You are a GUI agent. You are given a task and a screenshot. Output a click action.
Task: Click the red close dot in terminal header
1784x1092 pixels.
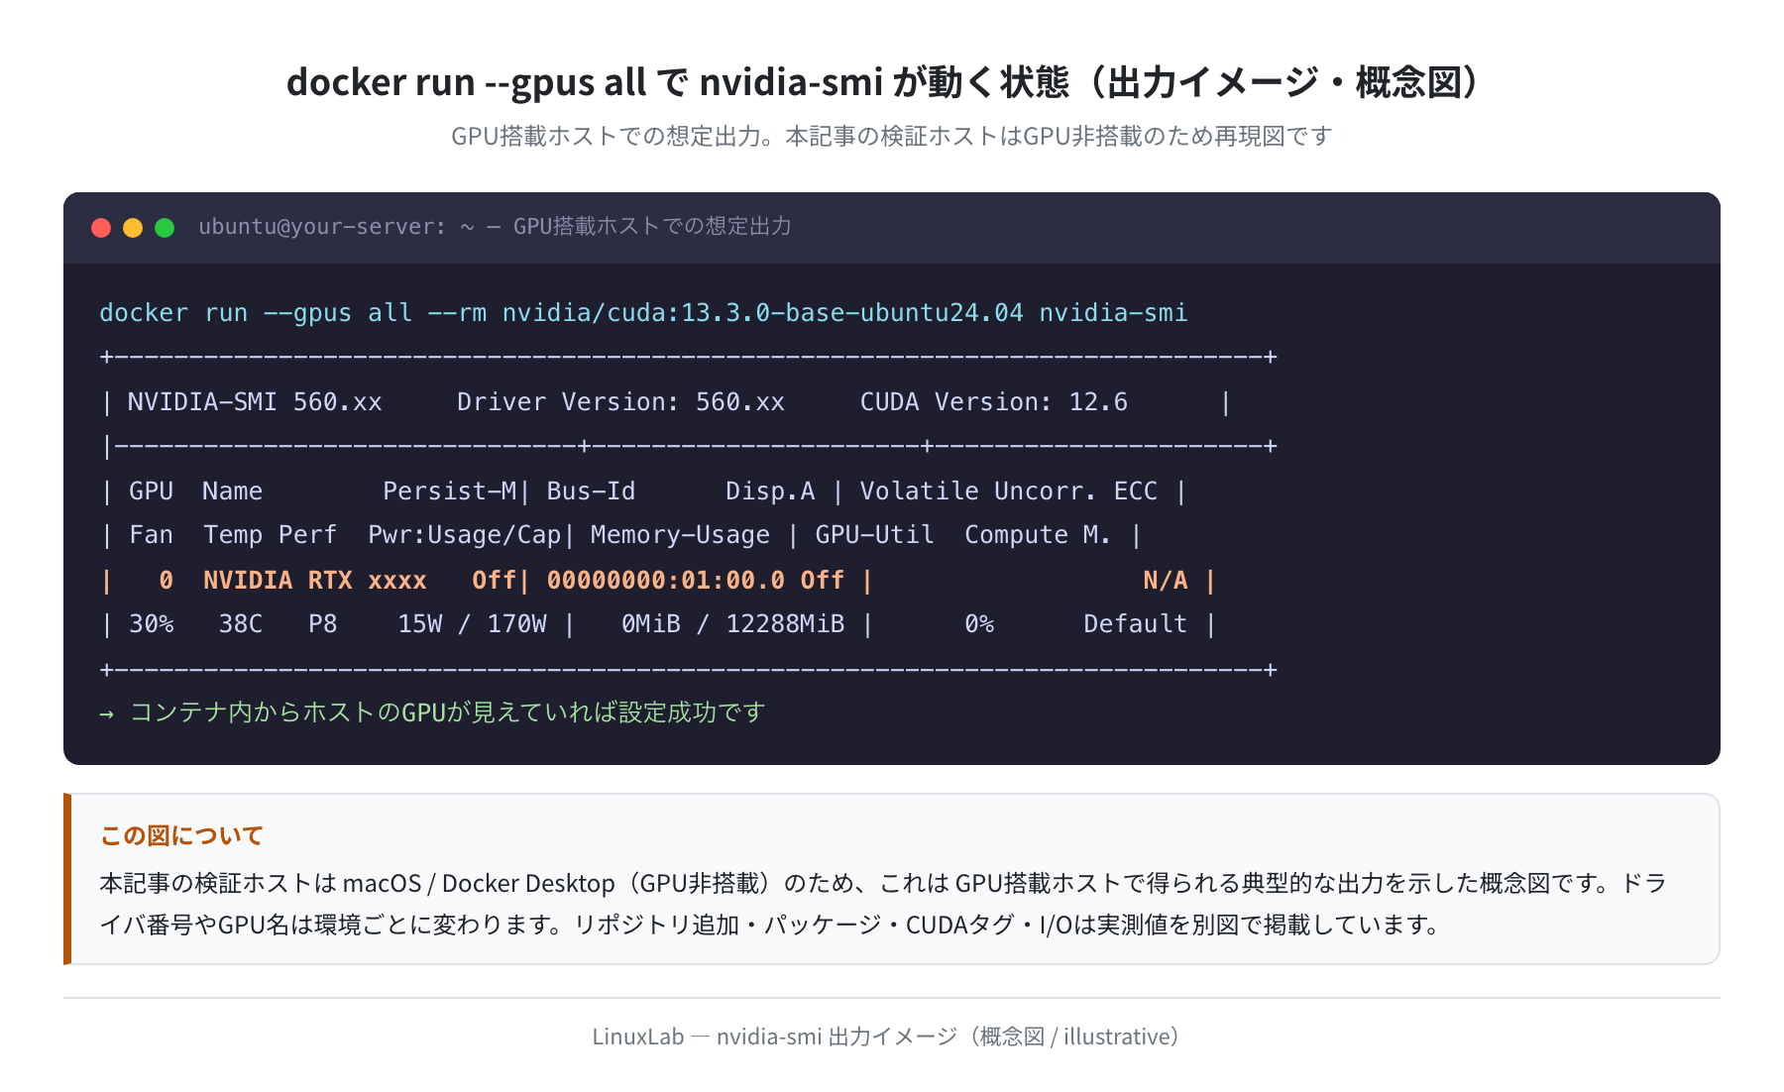point(101,228)
